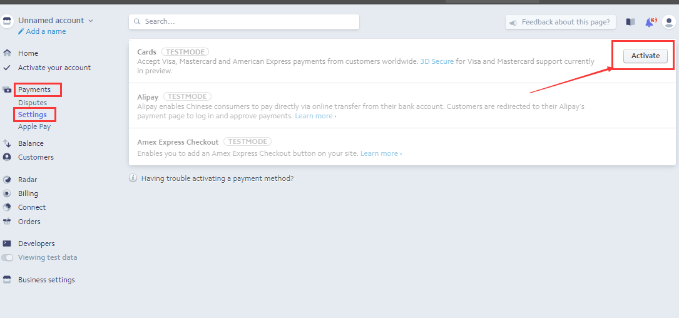This screenshot has width=679, height=318.
Task: Toggle the Viewing test data switch
Action: pos(8,257)
